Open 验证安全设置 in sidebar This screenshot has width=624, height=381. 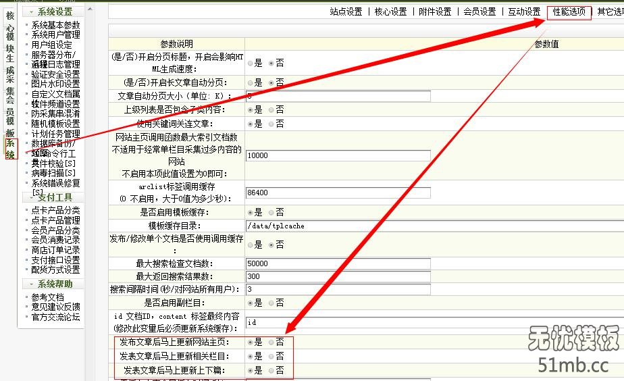[x=55, y=74]
